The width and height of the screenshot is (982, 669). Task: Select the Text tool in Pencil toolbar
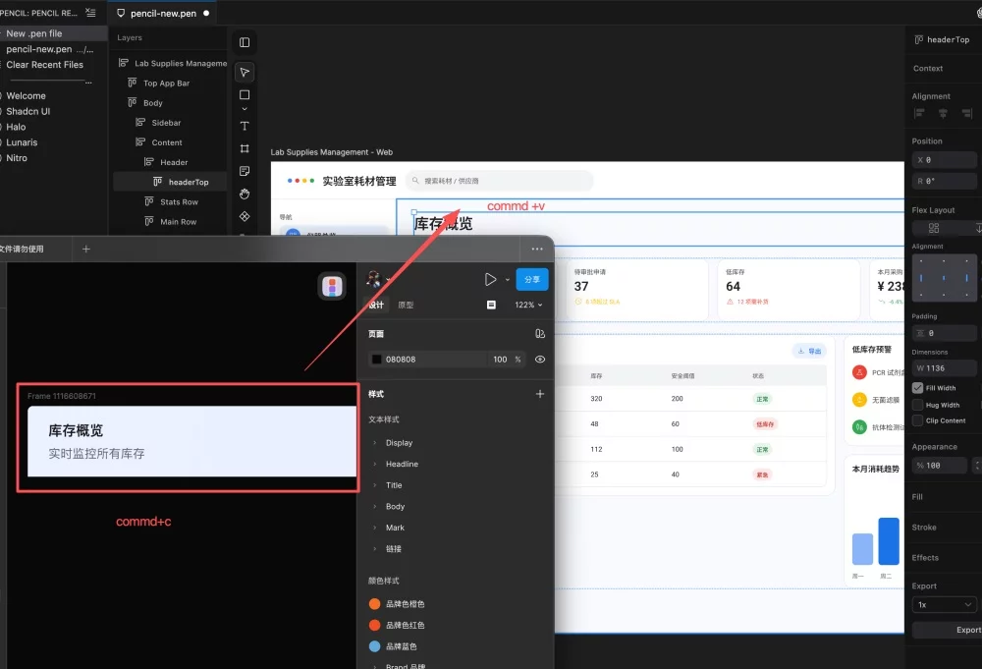pos(245,126)
